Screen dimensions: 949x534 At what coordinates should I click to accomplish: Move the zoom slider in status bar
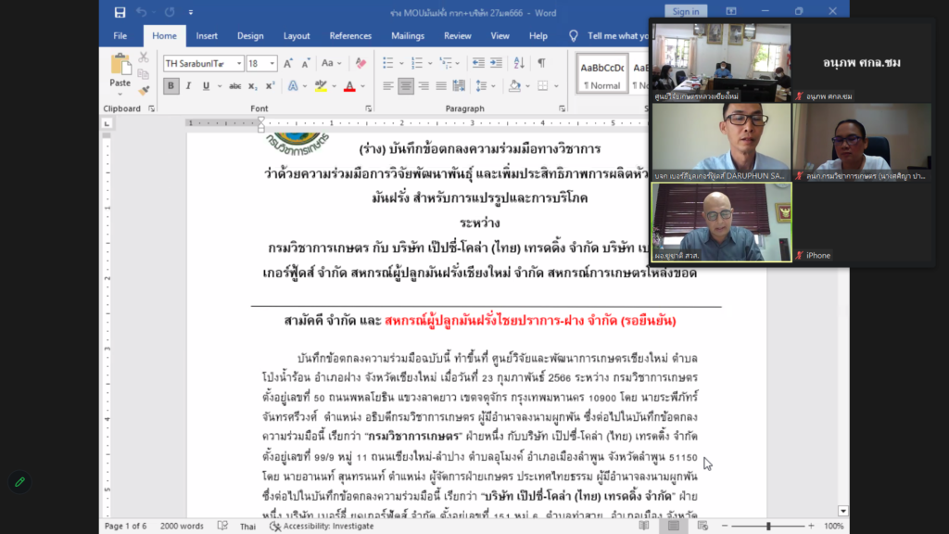click(768, 527)
